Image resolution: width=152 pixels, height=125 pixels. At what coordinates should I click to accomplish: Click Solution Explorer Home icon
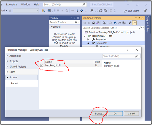tap(93, 23)
